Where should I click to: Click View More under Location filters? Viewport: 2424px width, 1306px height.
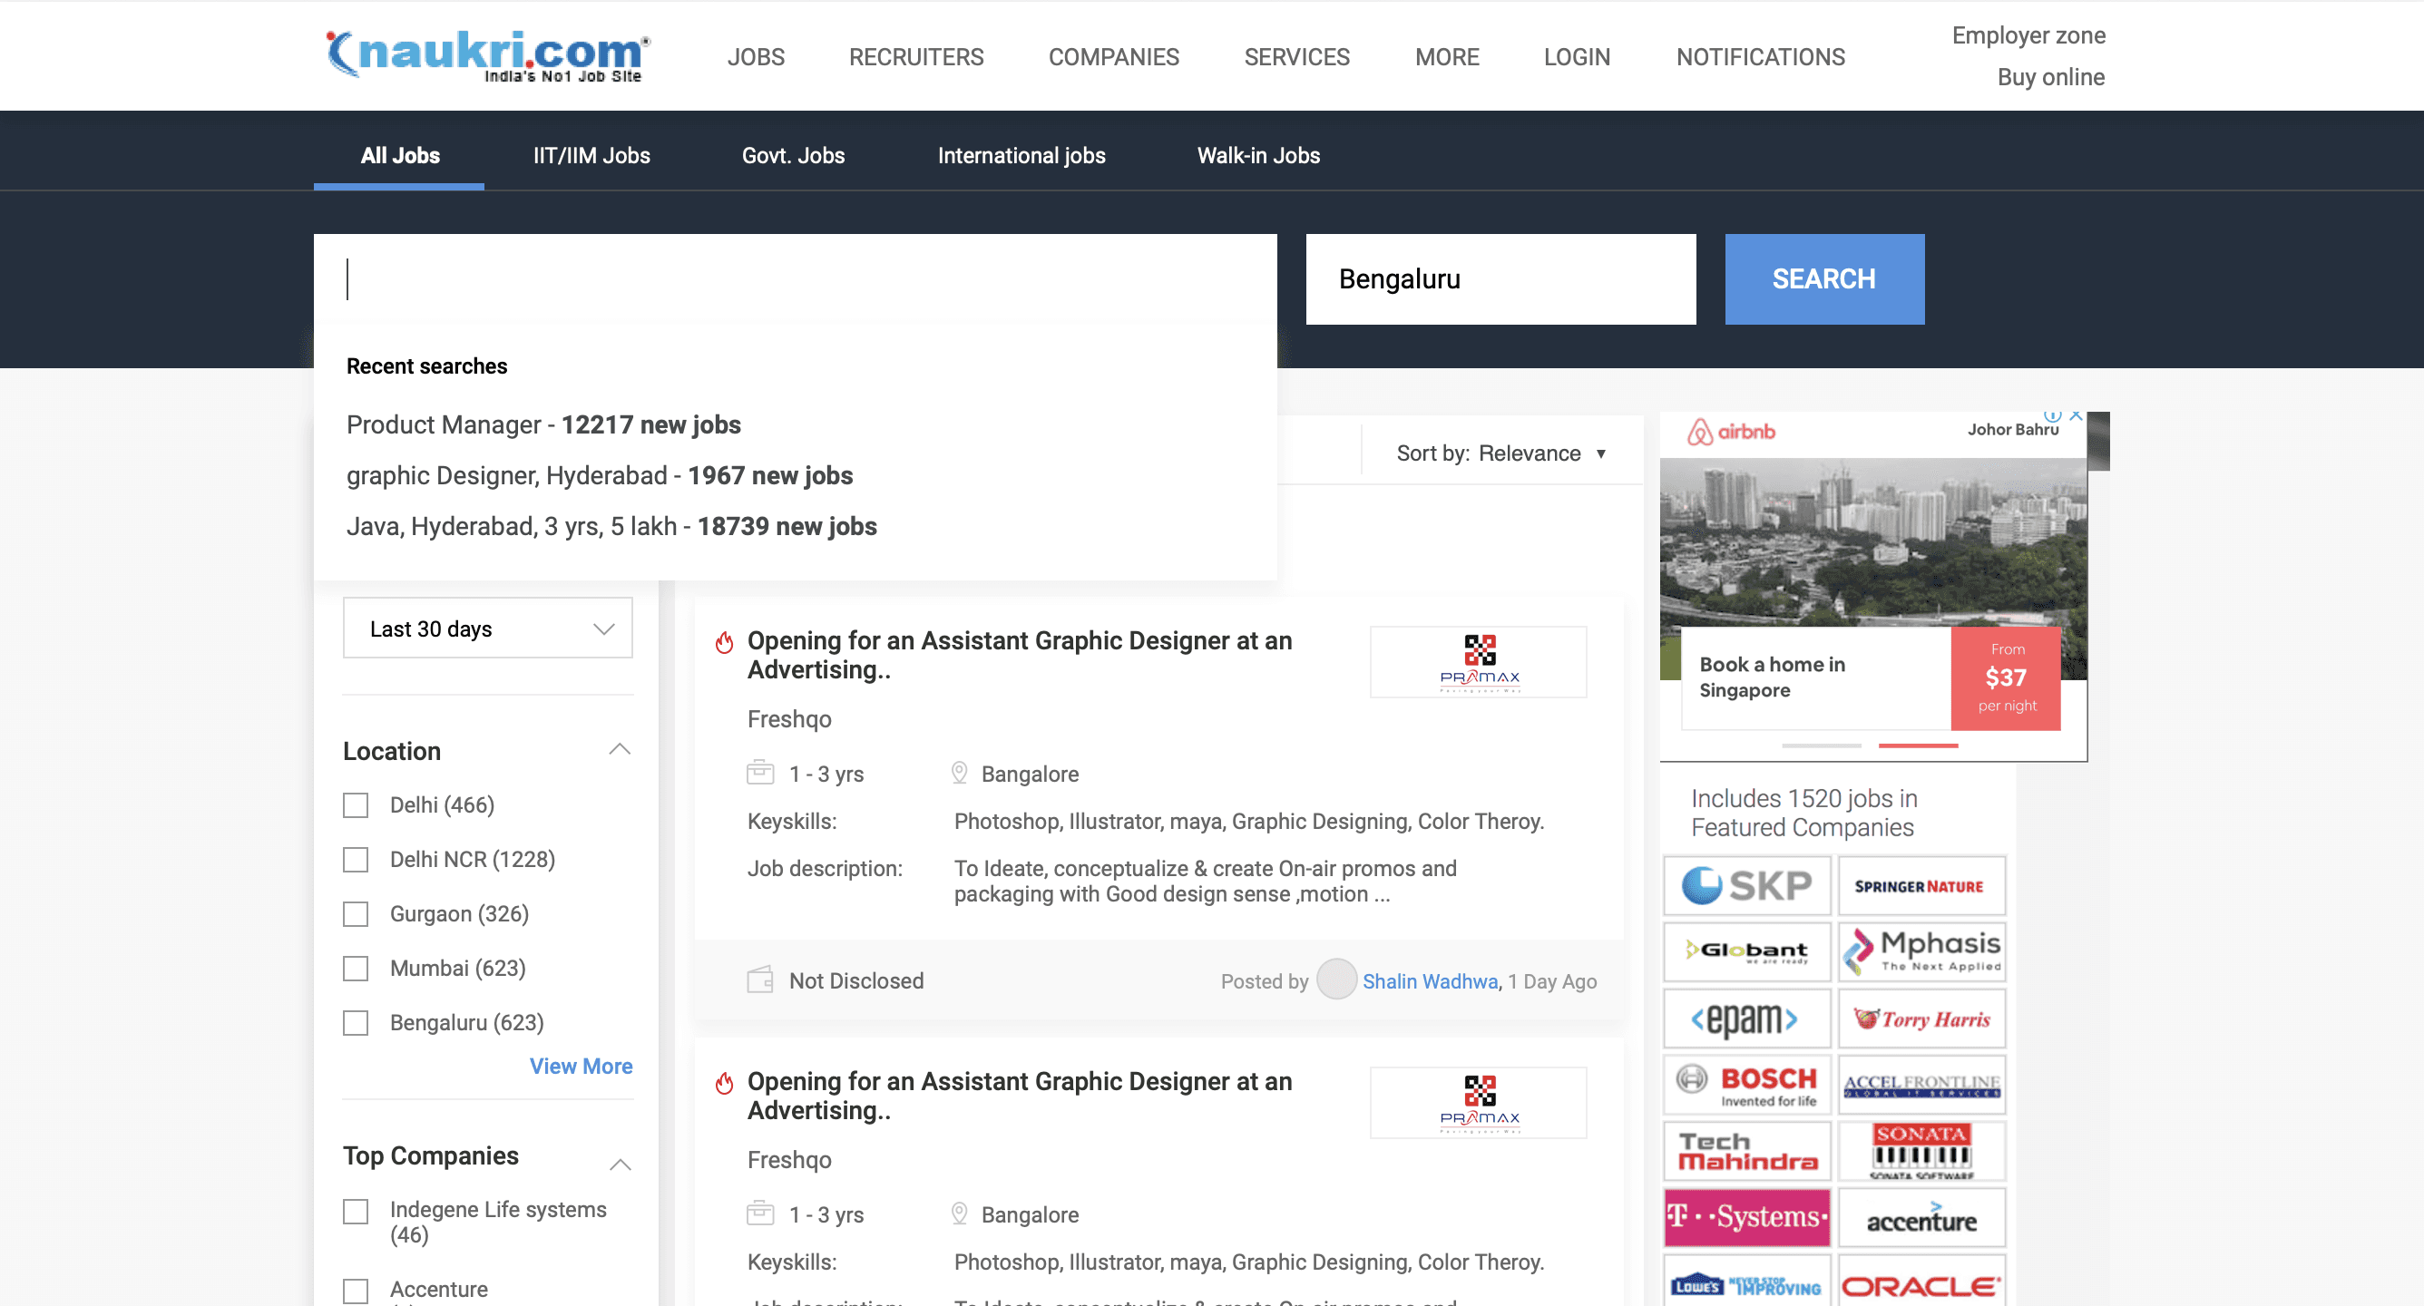(581, 1066)
